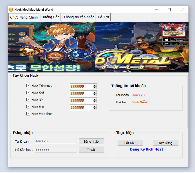Click the Thoát button
The height and width of the screenshot is (173, 195).
pos(91,150)
